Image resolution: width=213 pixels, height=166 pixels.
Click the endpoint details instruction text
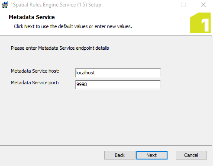60,48
